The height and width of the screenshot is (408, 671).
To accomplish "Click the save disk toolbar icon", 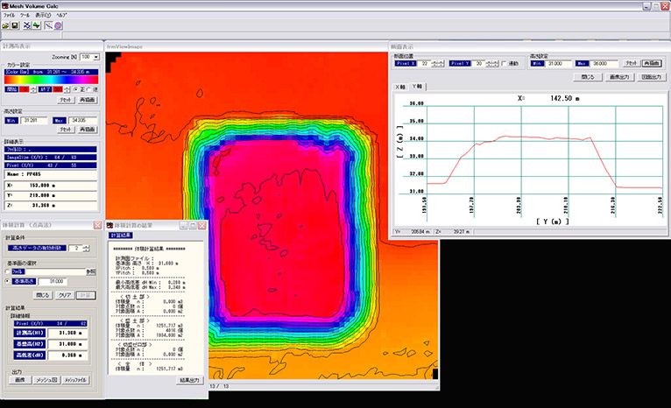I will tap(16, 26).
